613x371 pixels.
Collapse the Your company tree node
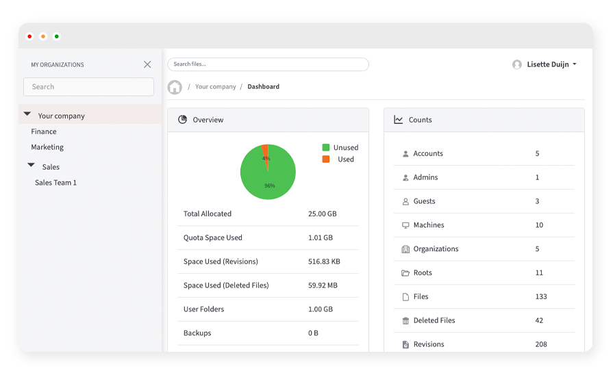click(x=27, y=115)
